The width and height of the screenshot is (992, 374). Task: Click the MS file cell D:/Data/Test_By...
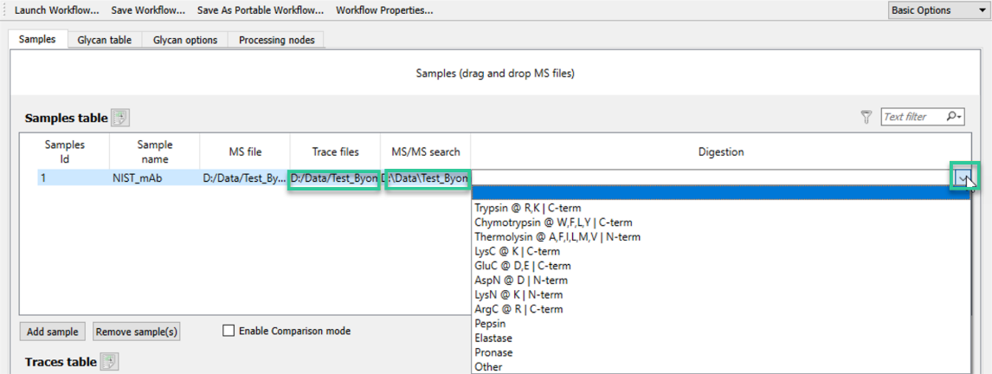[245, 179]
